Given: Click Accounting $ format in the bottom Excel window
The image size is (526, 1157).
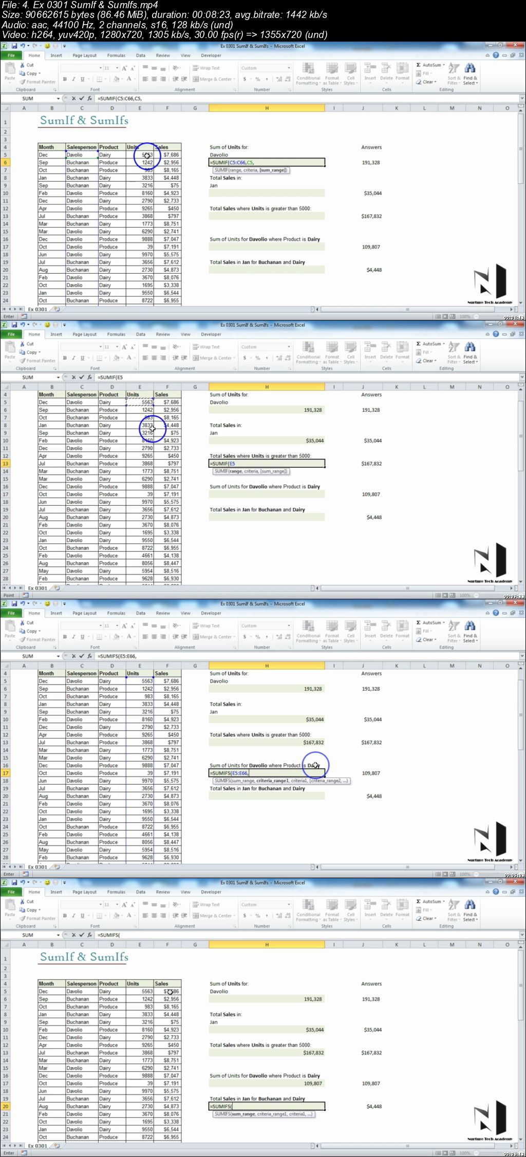Looking at the screenshot, I should pyautogui.click(x=245, y=916).
